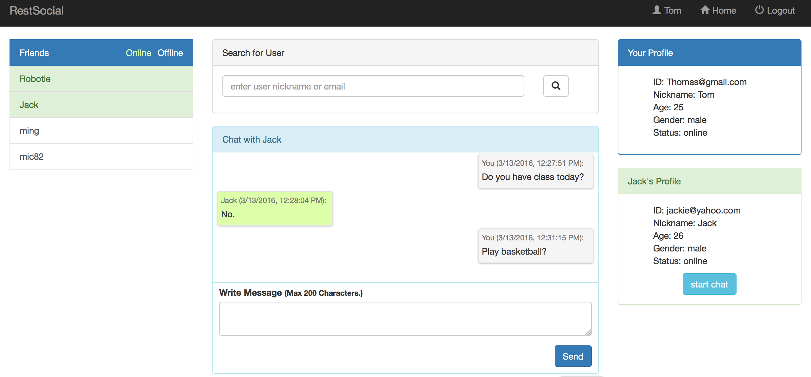811x377 pixels.
Task: Focus the Write Message text area
Action: click(405, 319)
